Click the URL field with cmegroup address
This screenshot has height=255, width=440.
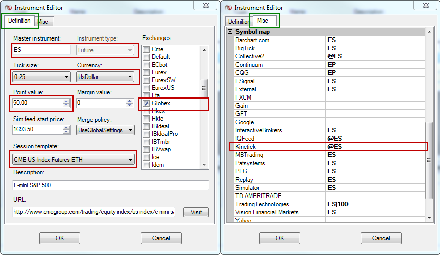tap(94, 212)
